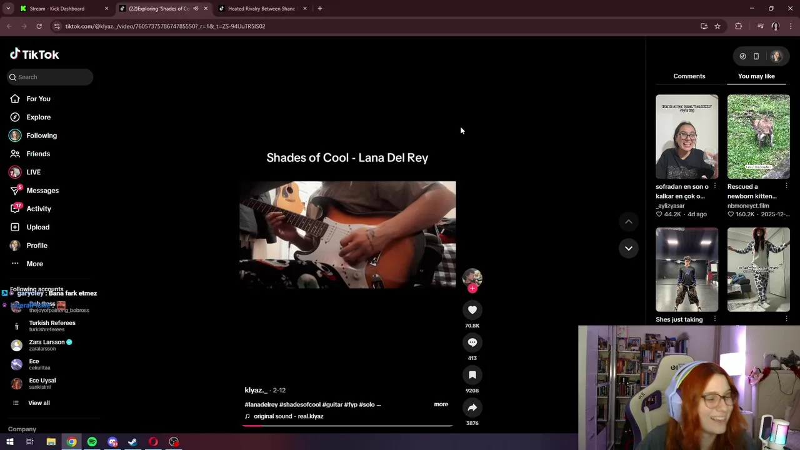Viewport: 800px width, 450px height.
Task: Open the TikTok profile avatar menu
Action: pos(776,56)
